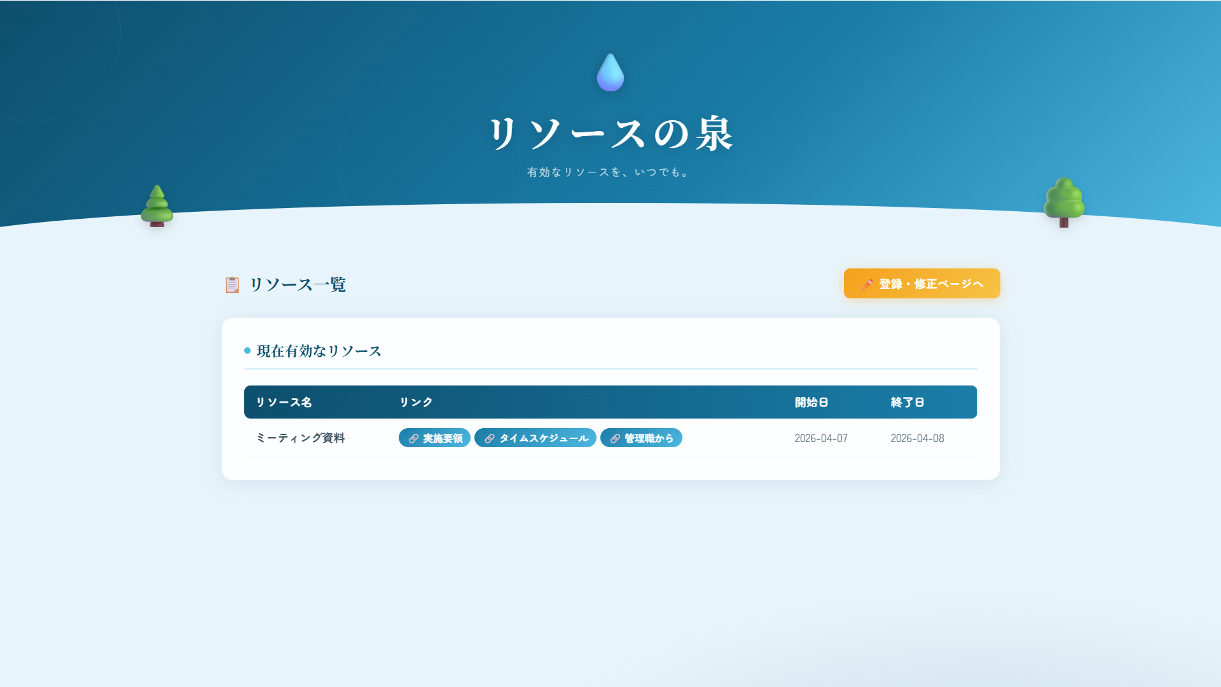Image resolution: width=1221 pixels, height=687 pixels.
Task: Open the タイムスケジュール link
Action: click(543, 438)
